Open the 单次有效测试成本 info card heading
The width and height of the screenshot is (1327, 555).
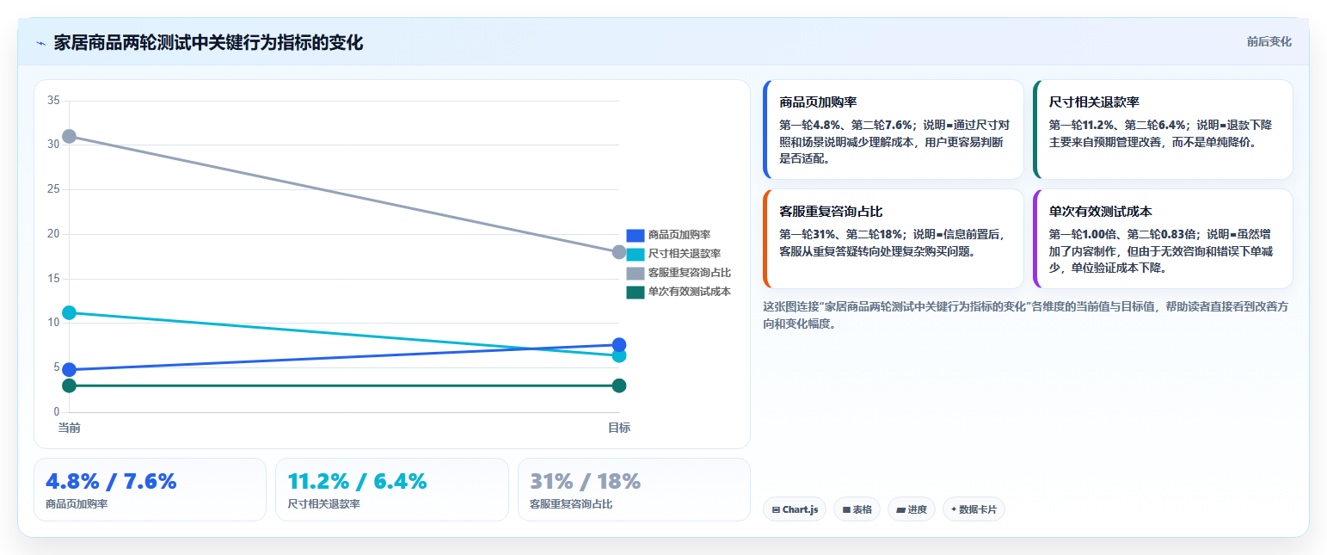pyautogui.click(x=1100, y=211)
